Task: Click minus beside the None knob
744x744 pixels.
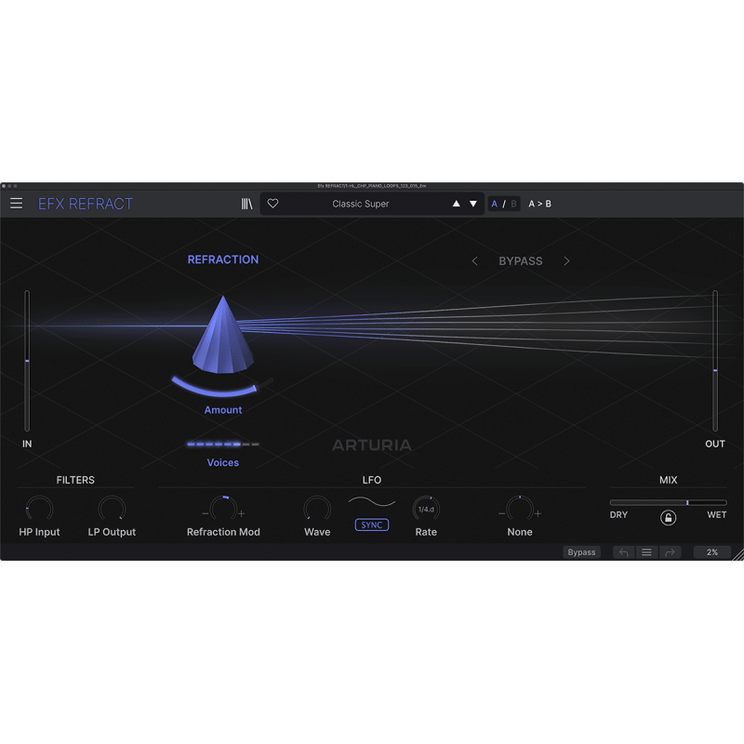Action: (x=501, y=513)
